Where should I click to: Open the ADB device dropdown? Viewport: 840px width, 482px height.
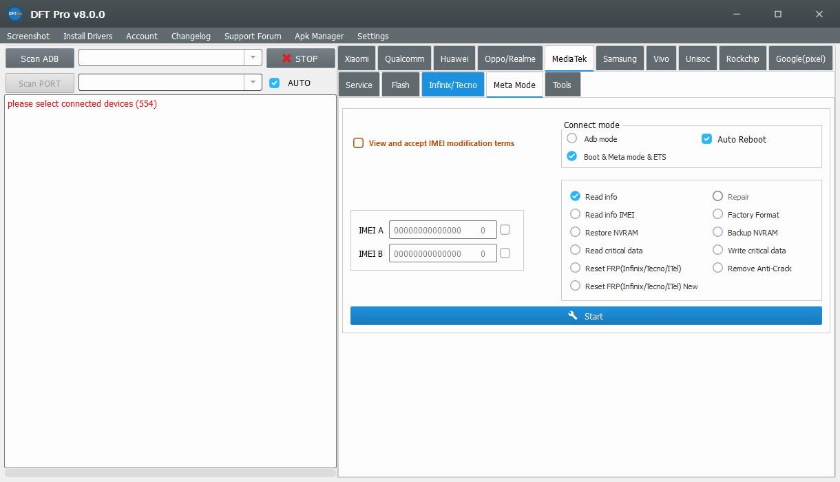coord(253,58)
